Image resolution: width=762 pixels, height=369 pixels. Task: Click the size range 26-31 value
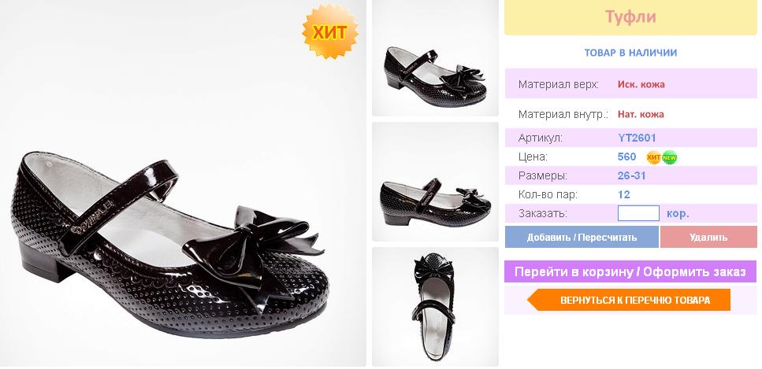pyautogui.click(x=631, y=175)
